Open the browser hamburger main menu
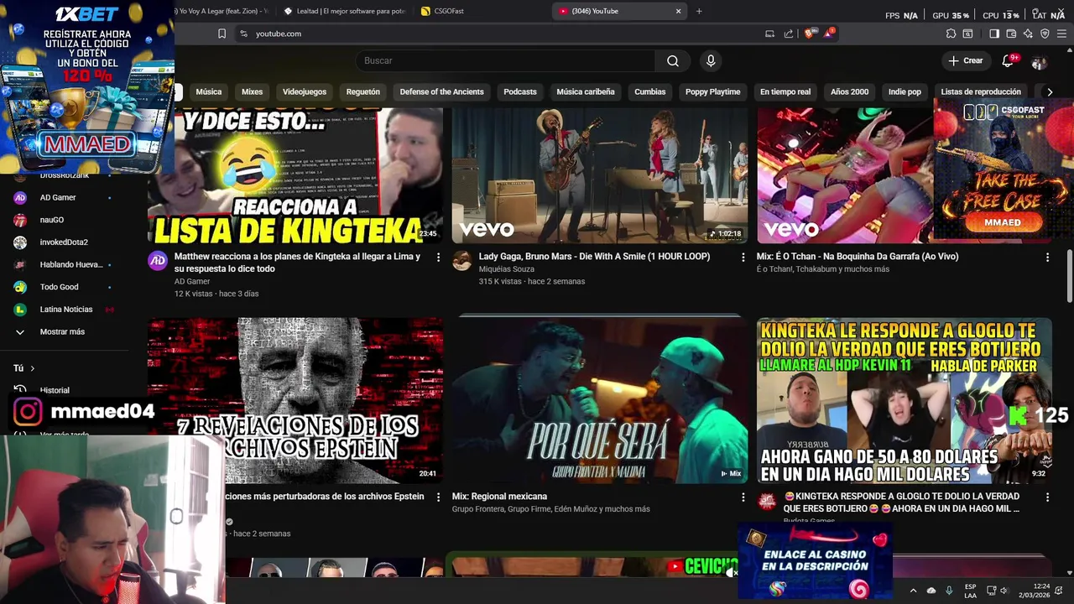 tap(1061, 34)
